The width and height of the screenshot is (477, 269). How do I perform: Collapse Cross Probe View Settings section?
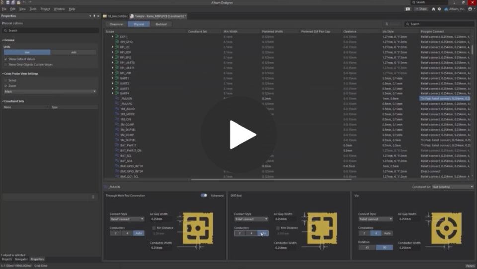[x=3, y=74]
